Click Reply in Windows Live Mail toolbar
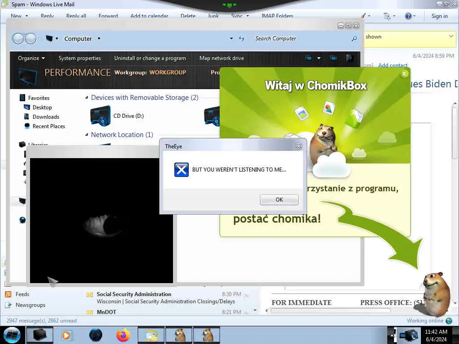Screen dimensions: 459x344 pos(47,16)
